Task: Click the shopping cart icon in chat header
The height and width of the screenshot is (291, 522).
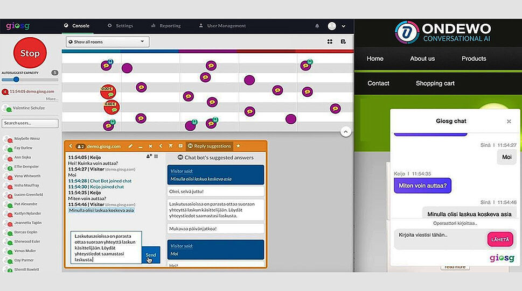Action: point(170,146)
